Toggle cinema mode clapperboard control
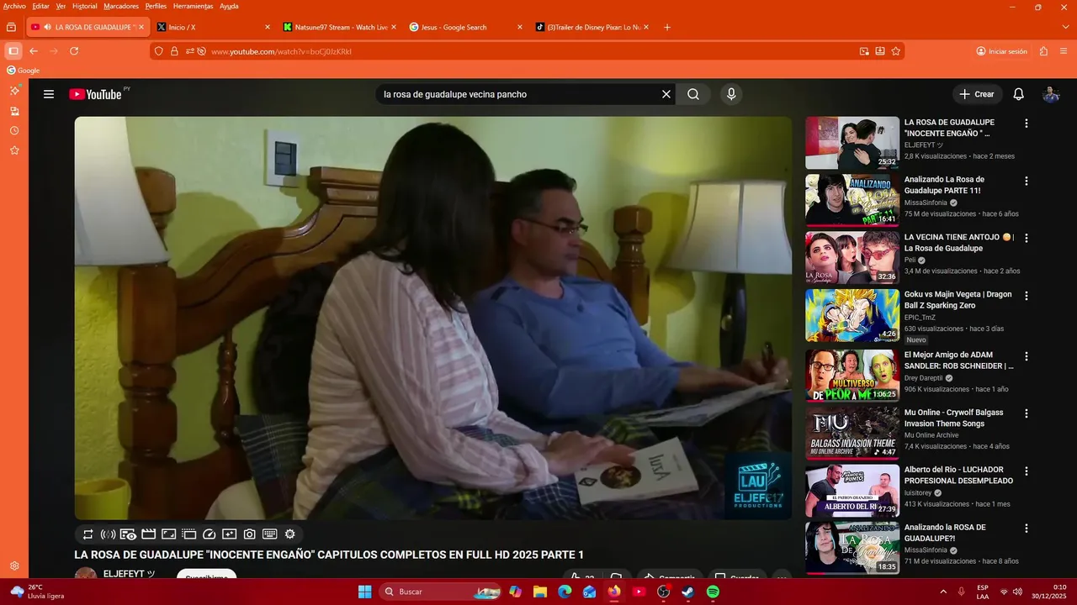The width and height of the screenshot is (1077, 605). click(148, 534)
